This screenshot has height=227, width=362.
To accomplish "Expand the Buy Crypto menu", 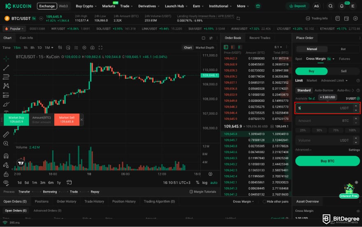I will click(86, 6).
